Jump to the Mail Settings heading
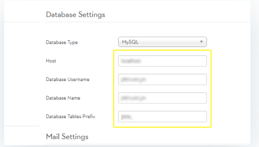 67,136
